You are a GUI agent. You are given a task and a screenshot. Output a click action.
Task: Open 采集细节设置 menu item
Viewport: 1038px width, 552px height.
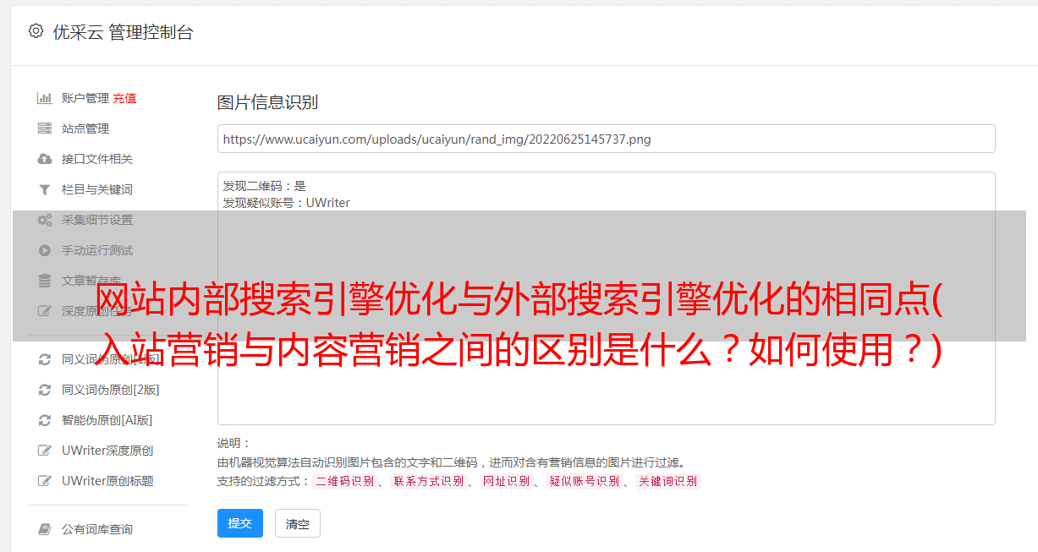pos(97,220)
